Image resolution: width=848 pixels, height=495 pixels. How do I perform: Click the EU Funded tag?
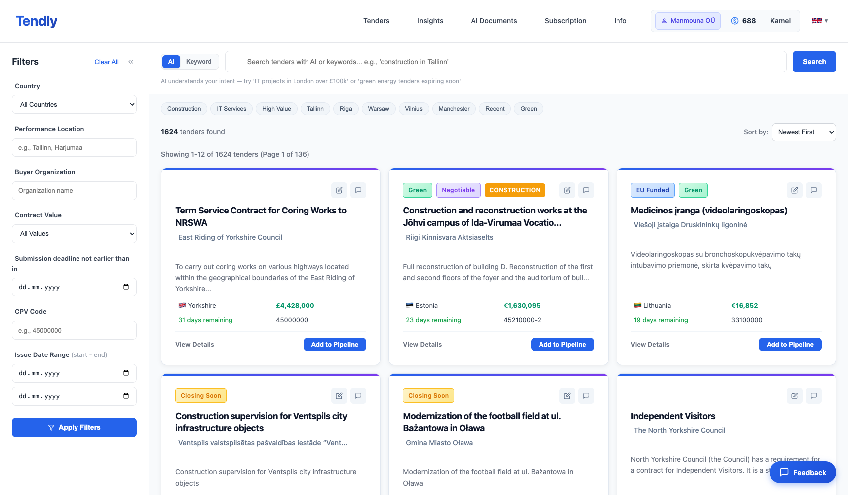[x=652, y=190]
